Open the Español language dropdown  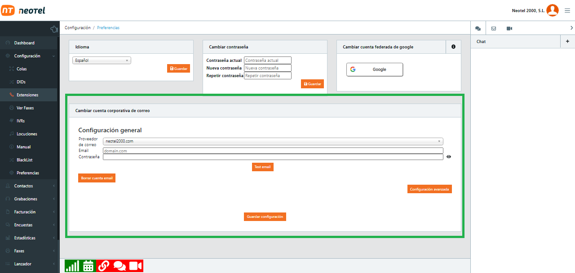(x=102, y=60)
